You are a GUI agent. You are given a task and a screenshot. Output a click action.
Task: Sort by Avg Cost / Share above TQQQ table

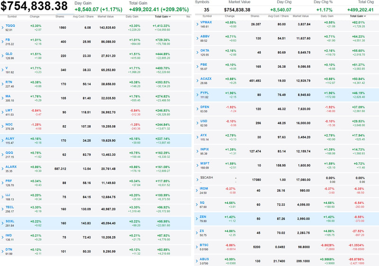tap(83, 17)
